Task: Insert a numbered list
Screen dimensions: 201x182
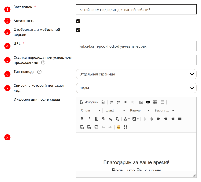Action: (111, 102)
